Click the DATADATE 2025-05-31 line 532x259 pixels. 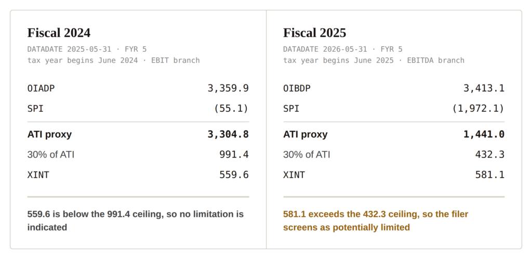tap(87, 49)
